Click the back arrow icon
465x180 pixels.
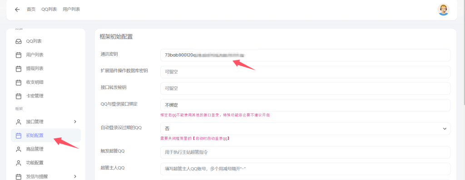tap(17, 10)
